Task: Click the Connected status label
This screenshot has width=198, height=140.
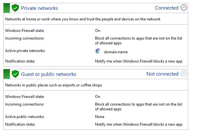Action: [x=167, y=8]
